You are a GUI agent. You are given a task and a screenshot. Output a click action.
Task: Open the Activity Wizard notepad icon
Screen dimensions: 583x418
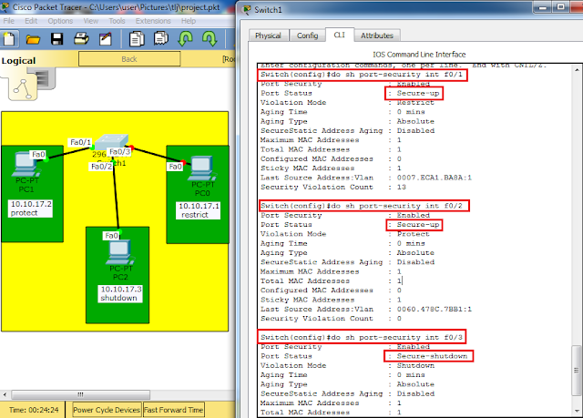(x=106, y=39)
